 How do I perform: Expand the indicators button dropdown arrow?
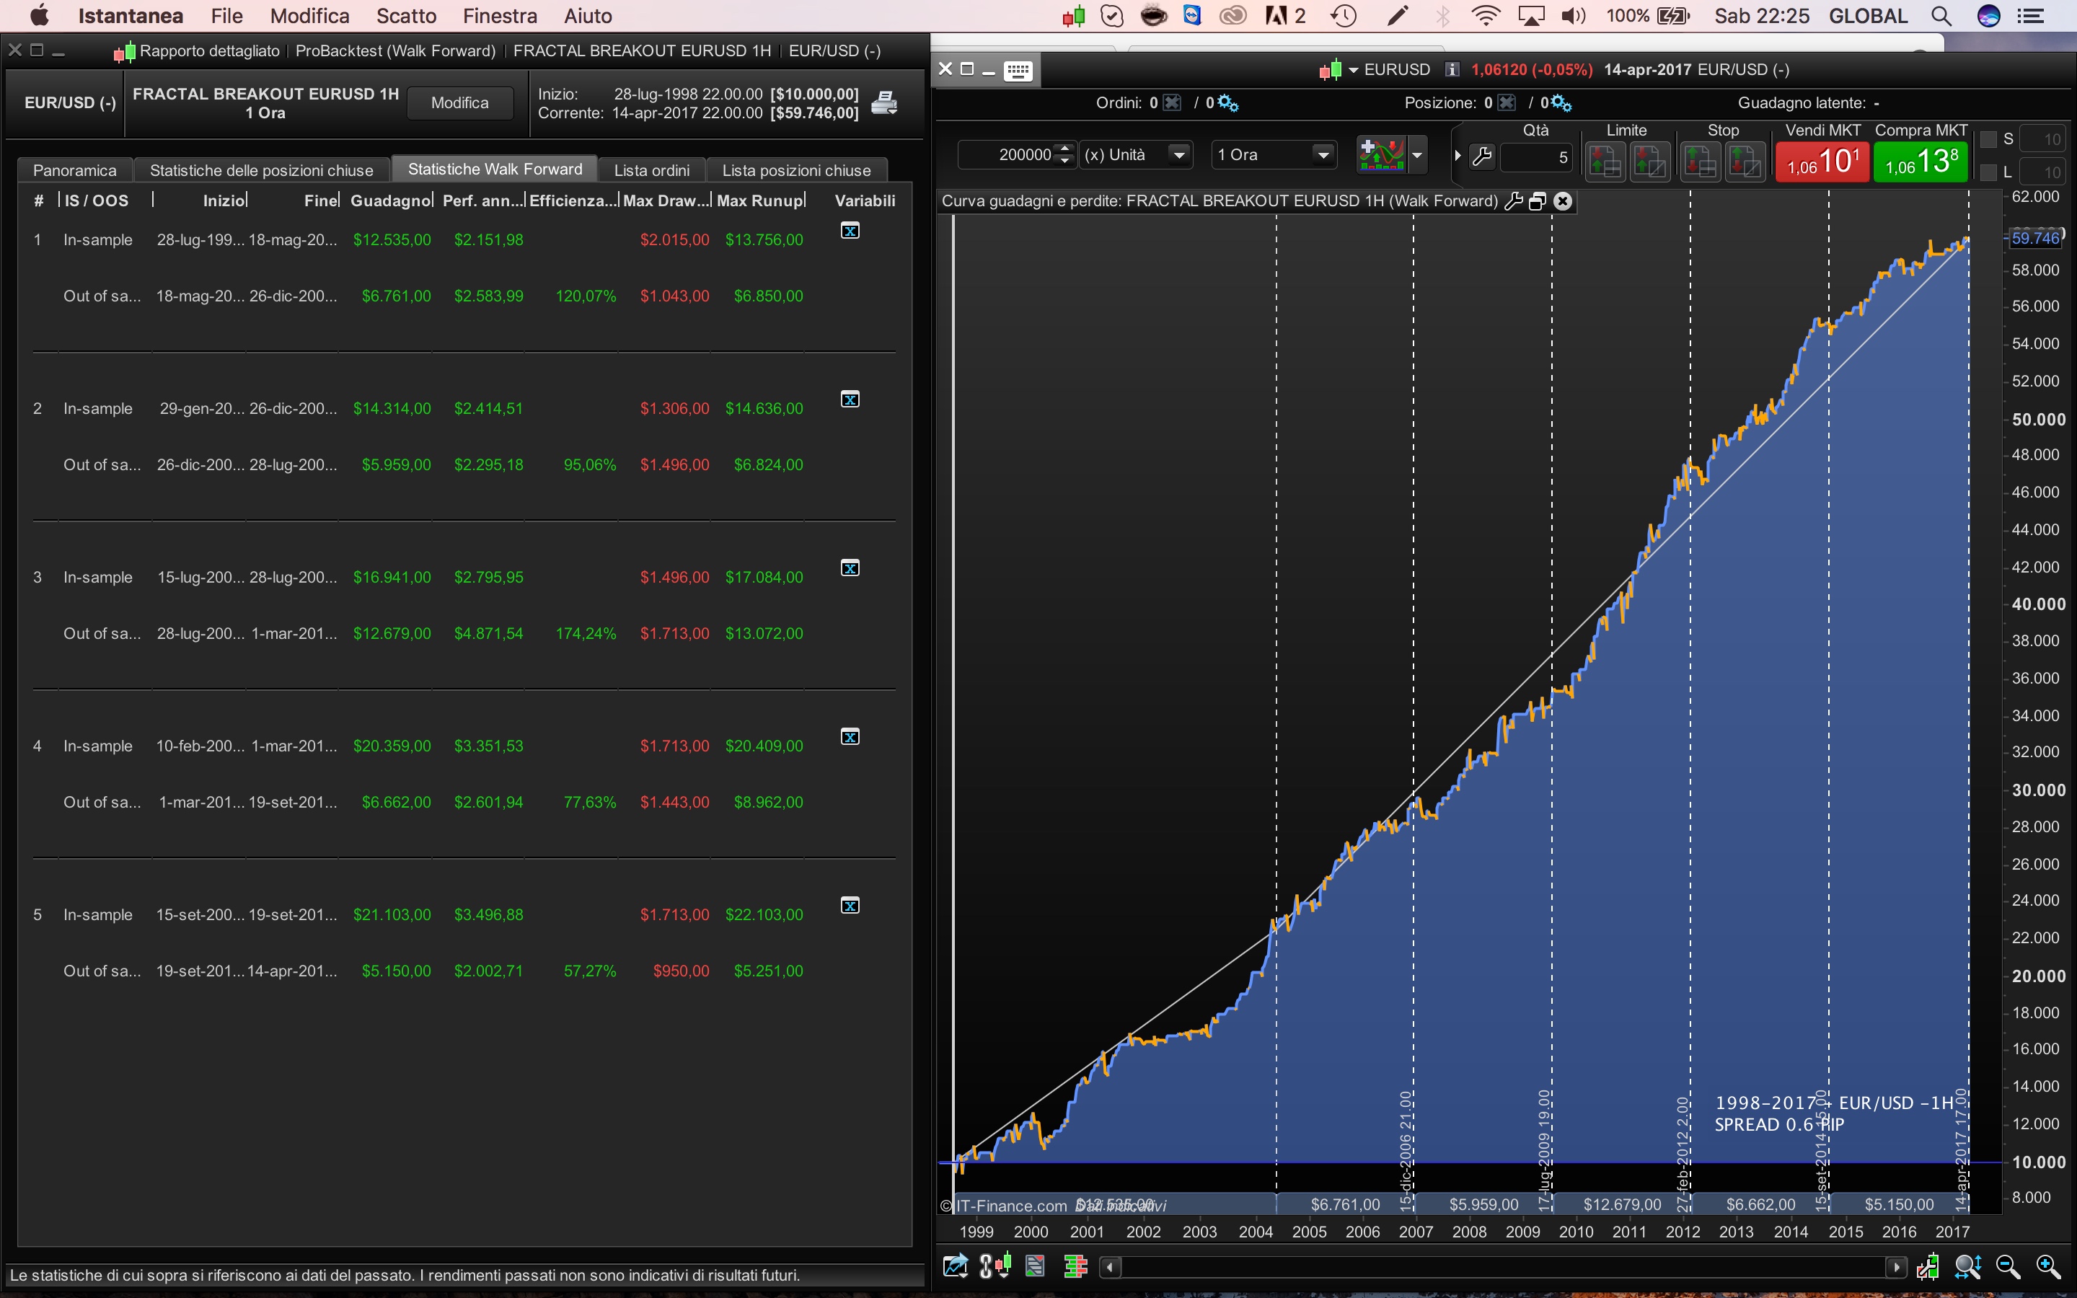pyautogui.click(x=1418, y=155)
